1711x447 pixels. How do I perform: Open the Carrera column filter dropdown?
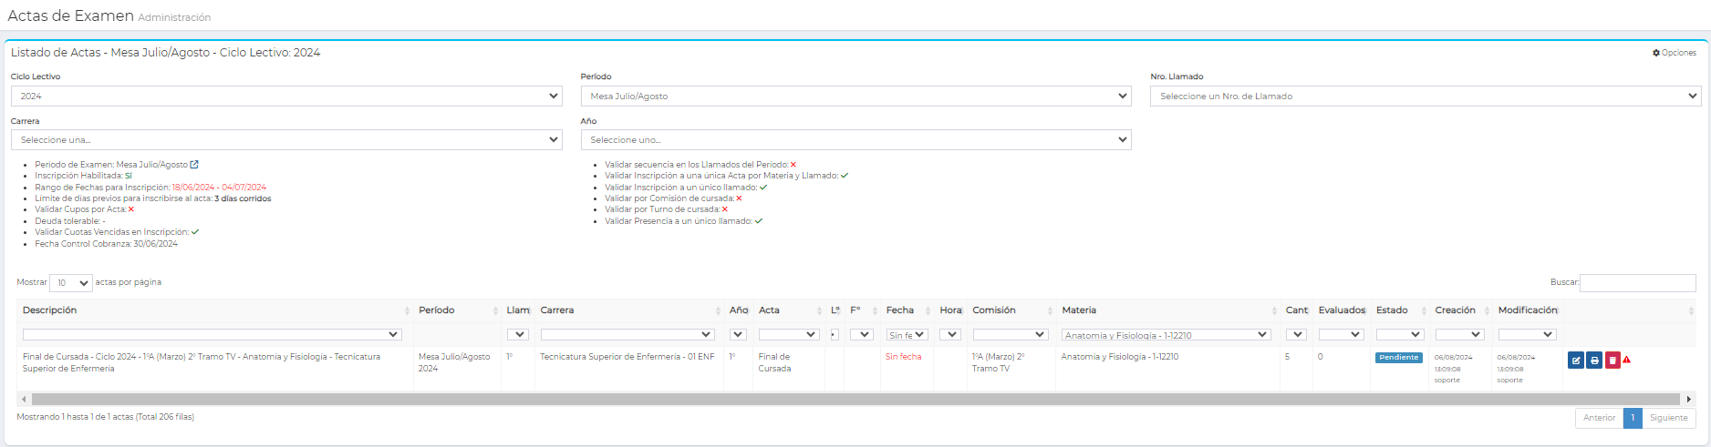coord(627,334)
